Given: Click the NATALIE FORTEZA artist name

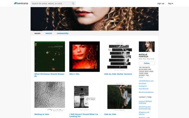Looking at the screenshot, I should (x=144, y=55).
